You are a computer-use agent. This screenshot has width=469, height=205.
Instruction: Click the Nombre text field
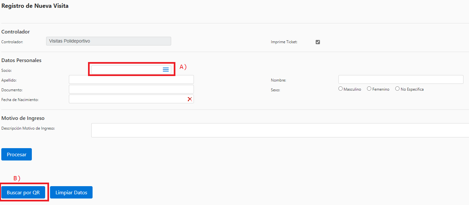(400, 80)
